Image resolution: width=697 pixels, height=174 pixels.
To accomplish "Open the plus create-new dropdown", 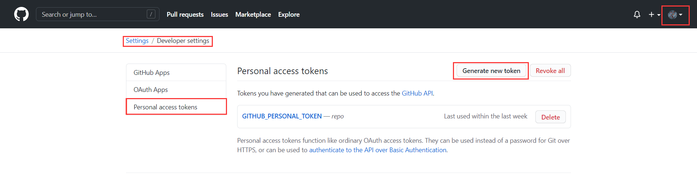I will (654, 15).
